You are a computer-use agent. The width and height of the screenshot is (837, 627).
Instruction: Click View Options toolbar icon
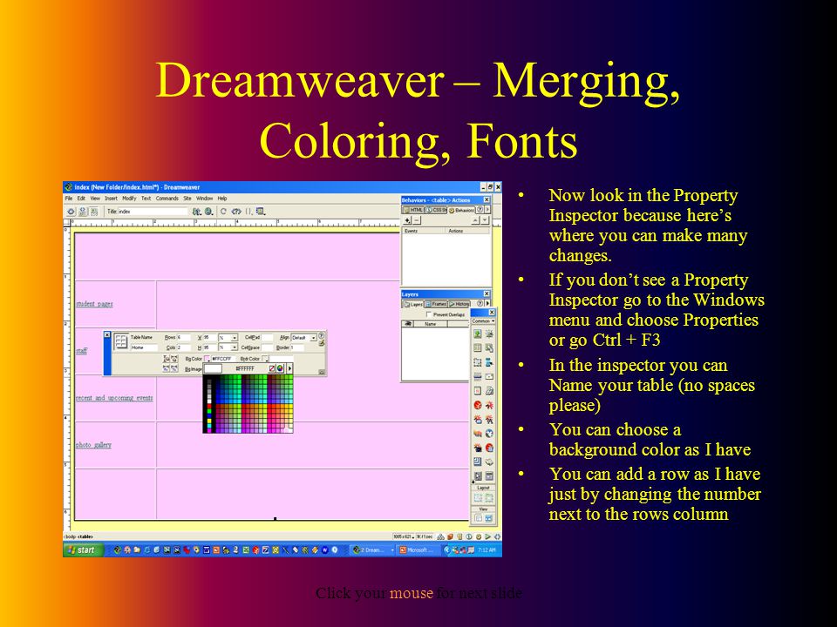261,211
